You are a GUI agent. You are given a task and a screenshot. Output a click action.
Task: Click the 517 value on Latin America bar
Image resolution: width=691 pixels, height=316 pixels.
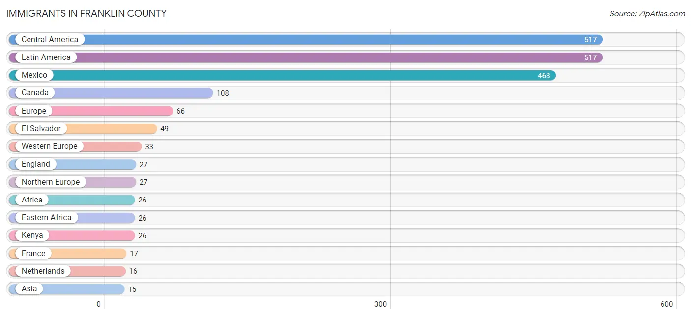(x=590, y=57)
